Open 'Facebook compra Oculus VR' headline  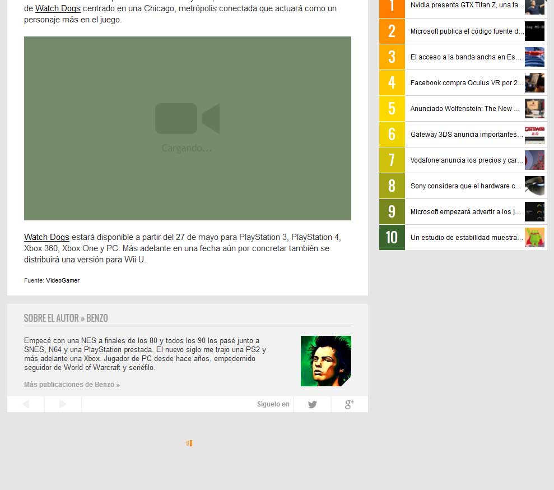pos(467,83)
